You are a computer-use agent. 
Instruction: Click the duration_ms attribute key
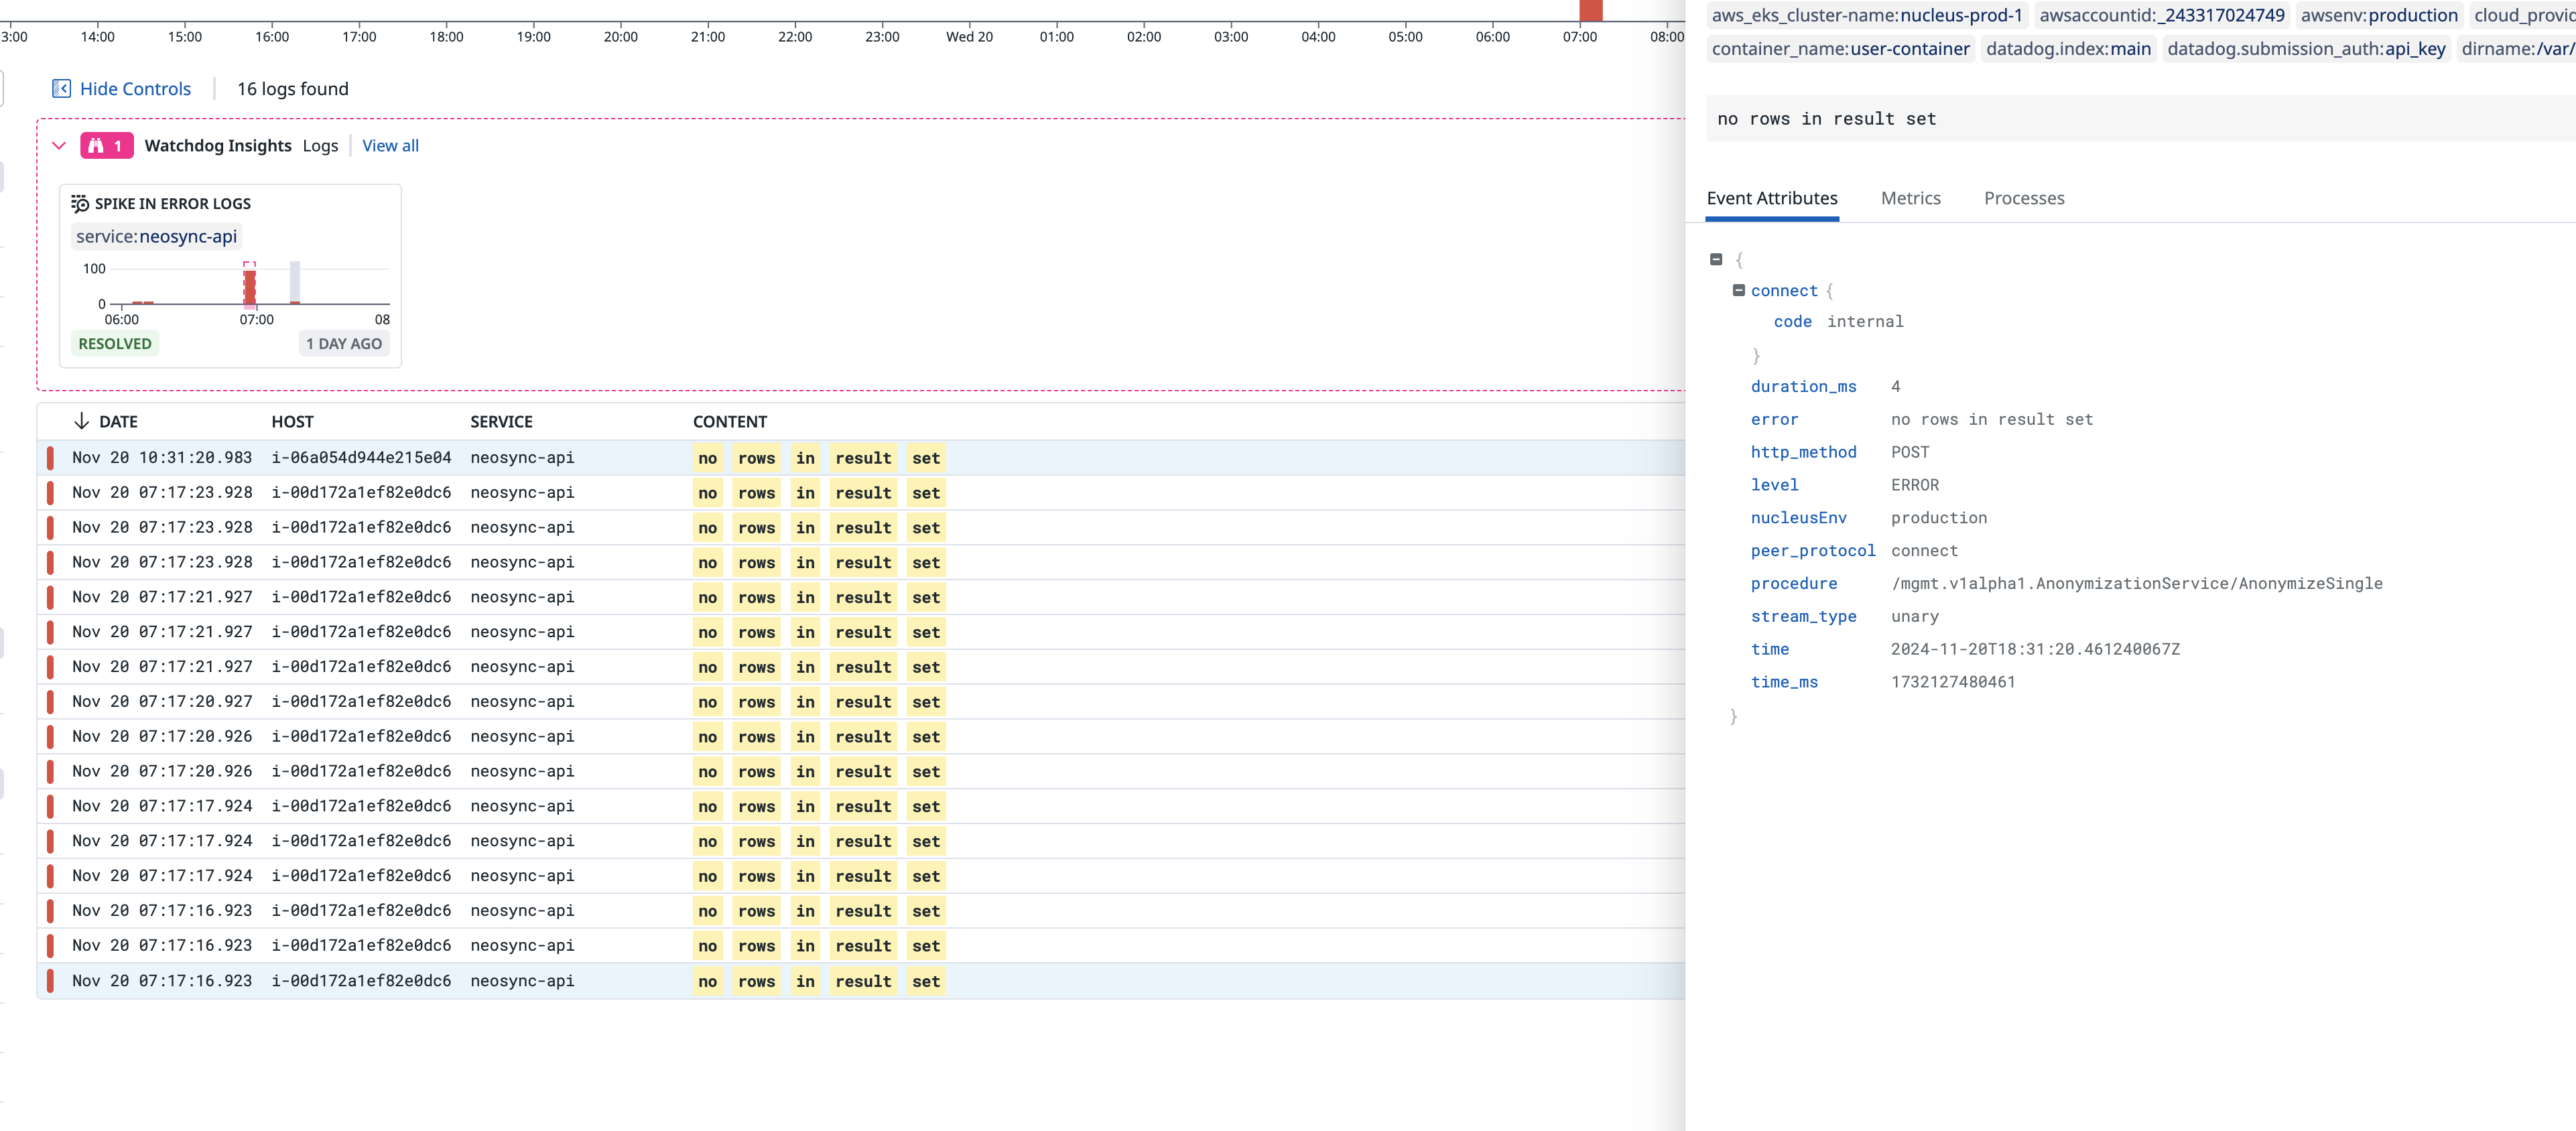click(1803, 387)
